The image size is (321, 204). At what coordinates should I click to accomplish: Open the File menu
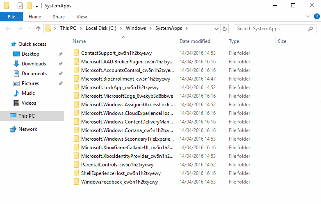(x=11, y=17)
